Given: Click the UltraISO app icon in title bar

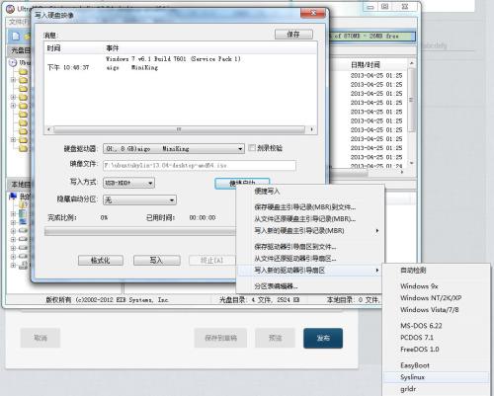Looking at the screenshot, I should click(10, 9).
